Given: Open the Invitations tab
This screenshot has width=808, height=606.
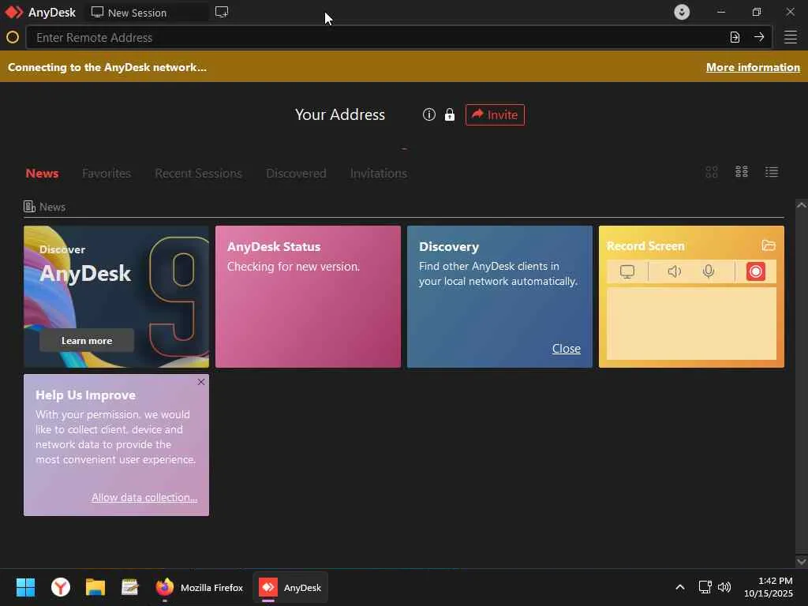Looking at the screenshot, I should pyautogui.click(x=378, y=173).
